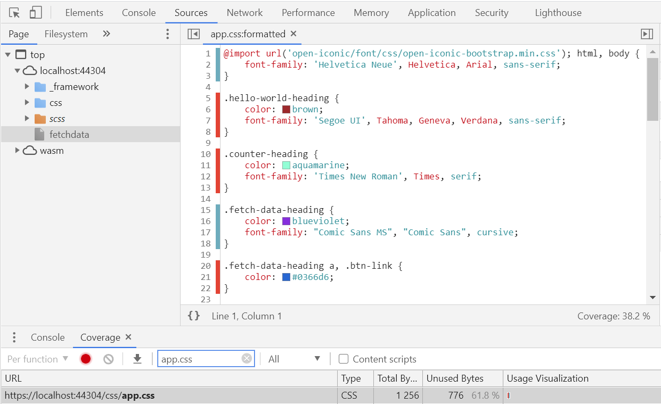Open the hidden navigator tabs chevron menu
The width and height of the screenshot is (661, 404).
click(106, 33)
